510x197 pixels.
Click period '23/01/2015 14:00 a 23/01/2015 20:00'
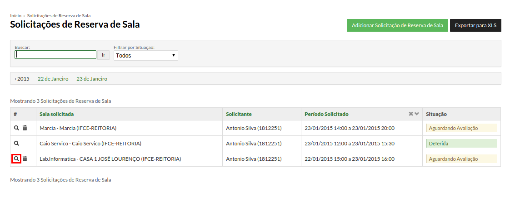click(x=350, y=128)
